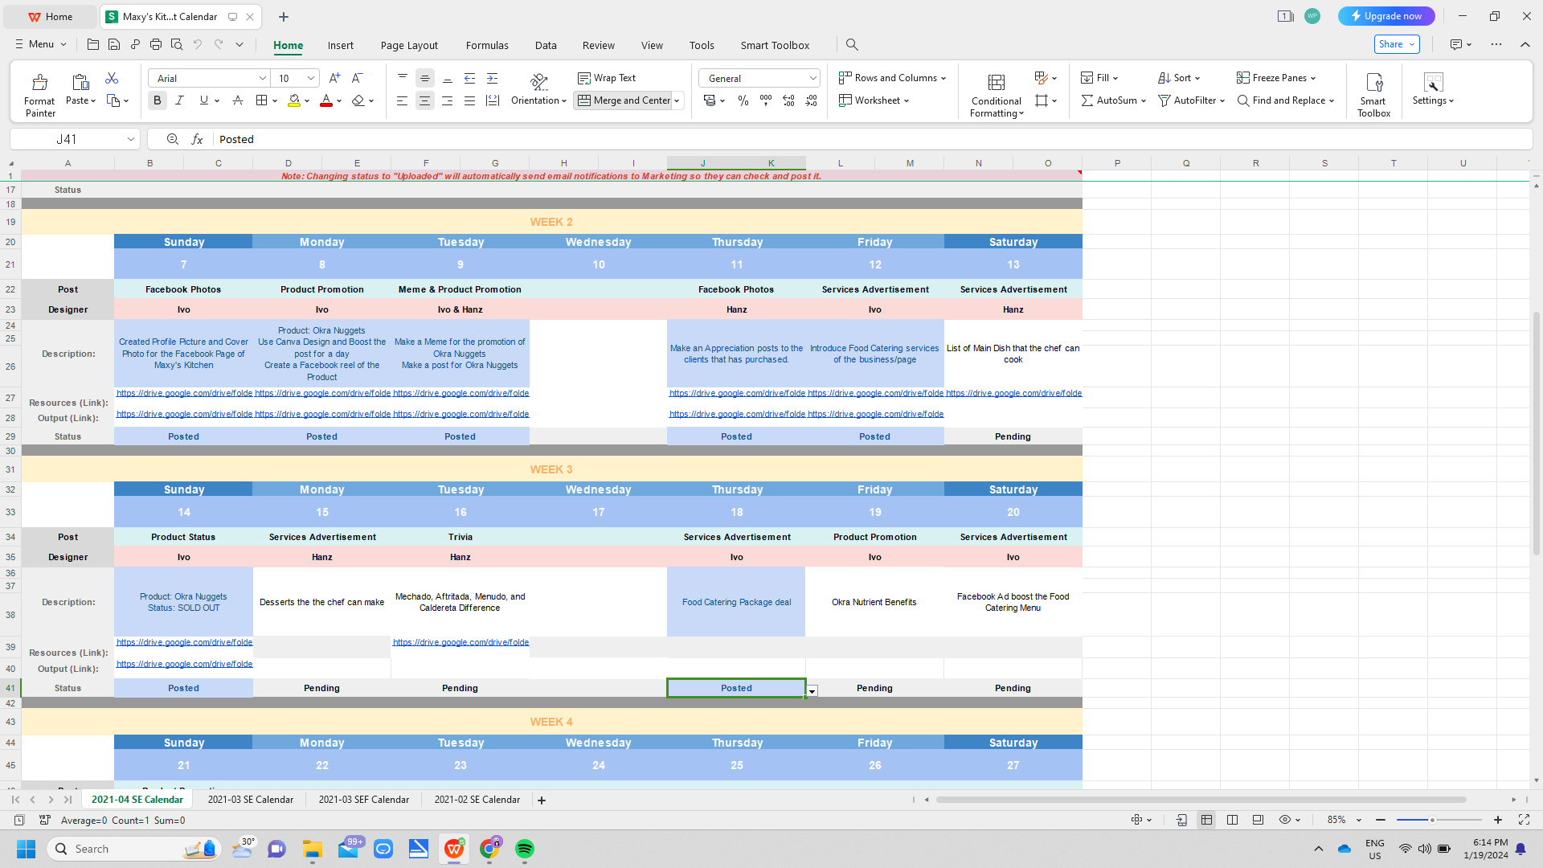Image resolution: width=1543 pixels, height=868 pixels.
Task: Open the Formulas ribbon tab
Action: (x=487, y=45)
